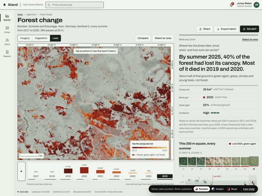Image resolution: width=262 pixels, height=196 pixels.
Task: Switch demo persona to Buyer
Action: (x=233, y=189)
